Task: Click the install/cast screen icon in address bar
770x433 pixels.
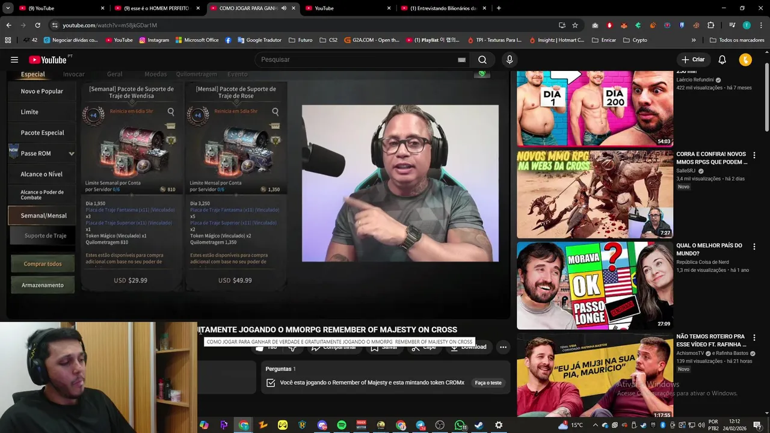Action: coord(562,25)
